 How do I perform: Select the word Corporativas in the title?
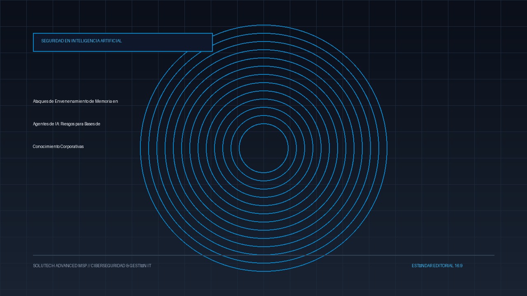point(72,146)
